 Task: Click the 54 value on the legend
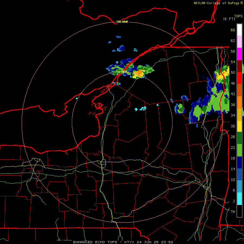(233, 62)
